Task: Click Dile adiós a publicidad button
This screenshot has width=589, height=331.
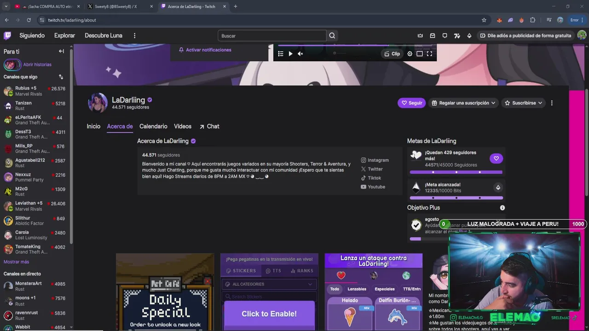Action: tap(525, 35)
